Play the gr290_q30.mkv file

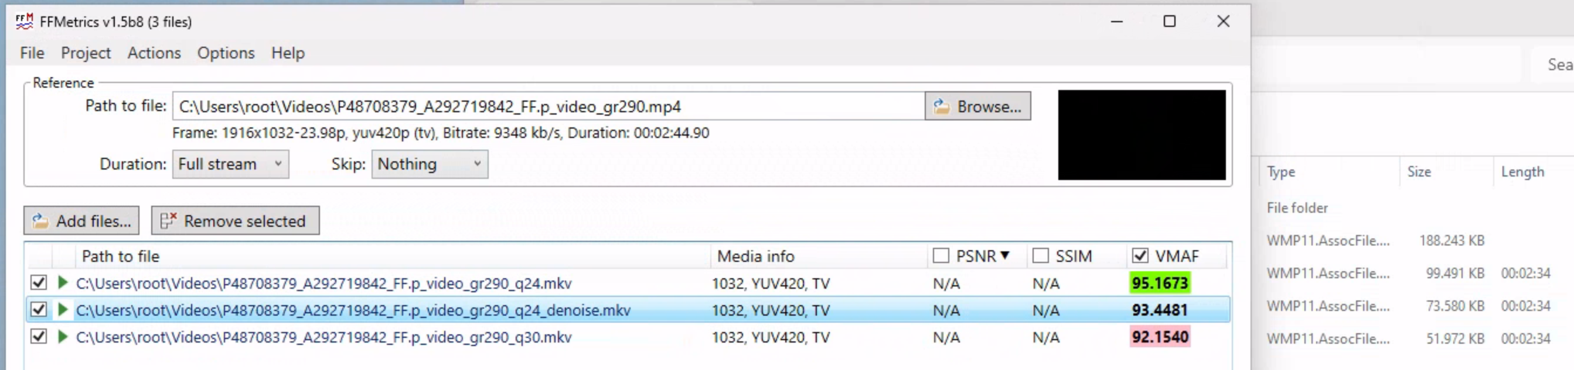pyautogui.click(x=62, y=337)
